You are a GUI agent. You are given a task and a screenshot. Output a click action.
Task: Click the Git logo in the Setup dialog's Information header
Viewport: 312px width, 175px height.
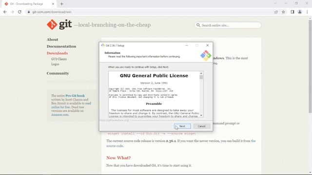coord(206,55)
